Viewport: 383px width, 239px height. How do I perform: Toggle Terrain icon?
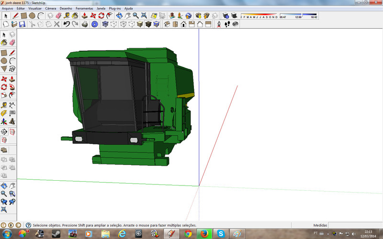pos(162,16)
